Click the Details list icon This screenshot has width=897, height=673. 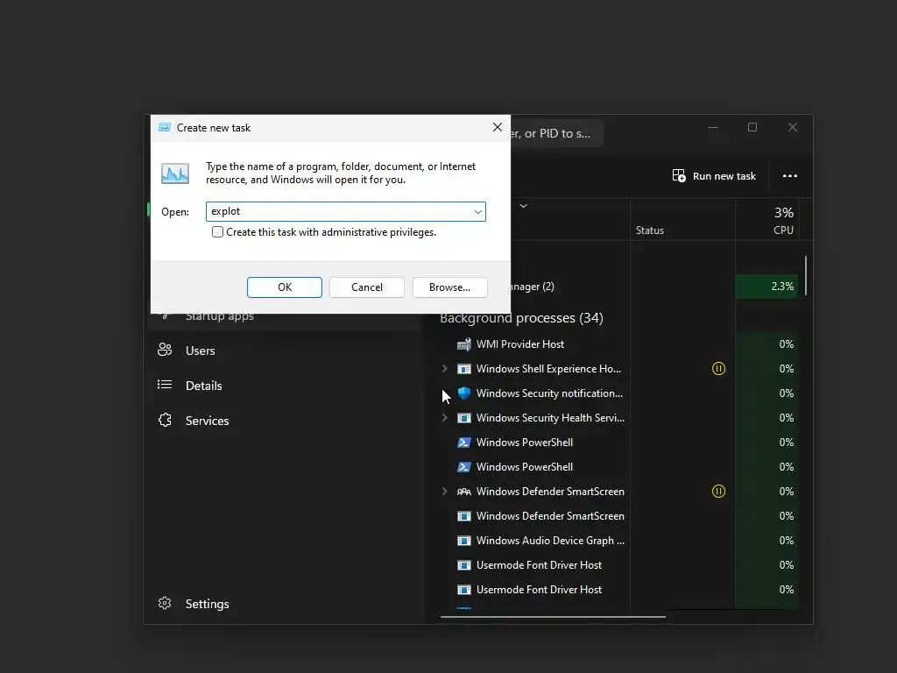point(165,385)
